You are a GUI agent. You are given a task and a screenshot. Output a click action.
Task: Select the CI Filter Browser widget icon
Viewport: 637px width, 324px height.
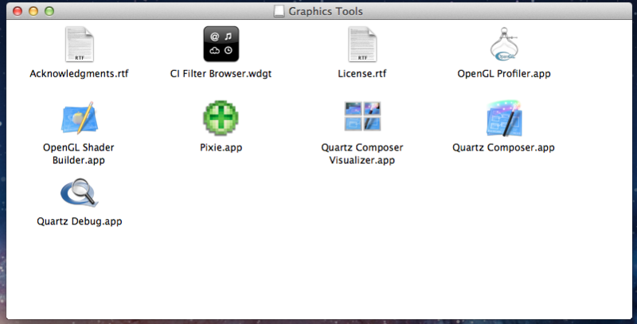point(221,44)
